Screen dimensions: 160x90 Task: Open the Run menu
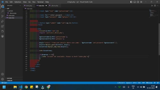coord(34,2)
